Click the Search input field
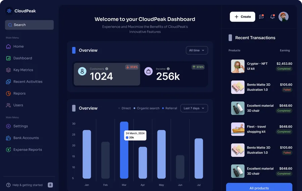 (29, 25)
